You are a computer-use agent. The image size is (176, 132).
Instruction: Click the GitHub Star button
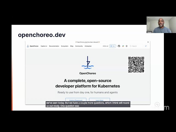[112, 46]
